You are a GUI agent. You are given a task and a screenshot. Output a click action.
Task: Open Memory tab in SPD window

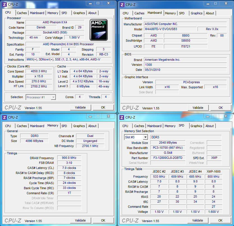[170, 126]
